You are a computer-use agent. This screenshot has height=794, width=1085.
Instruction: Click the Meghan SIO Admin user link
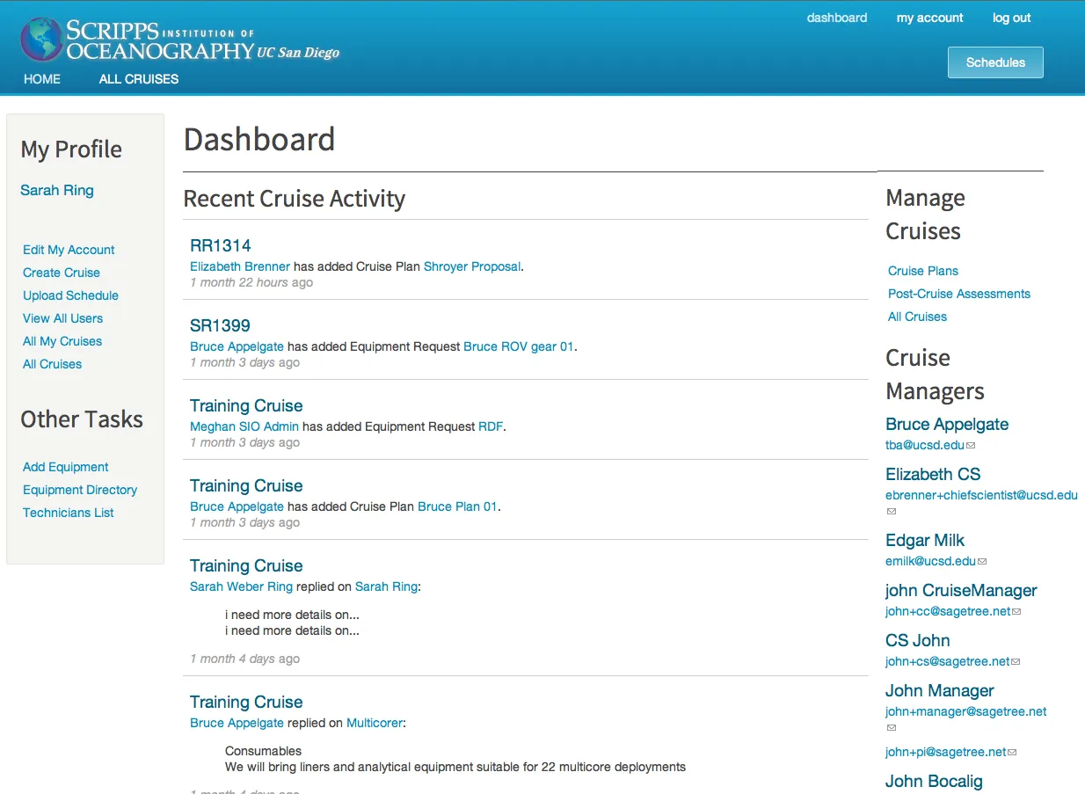244,426
